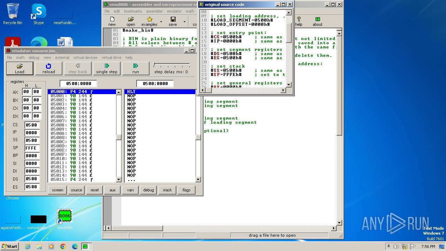Screen dimensions: 446x251
Task: Click the CX low byte field
Action: point(36,108)
